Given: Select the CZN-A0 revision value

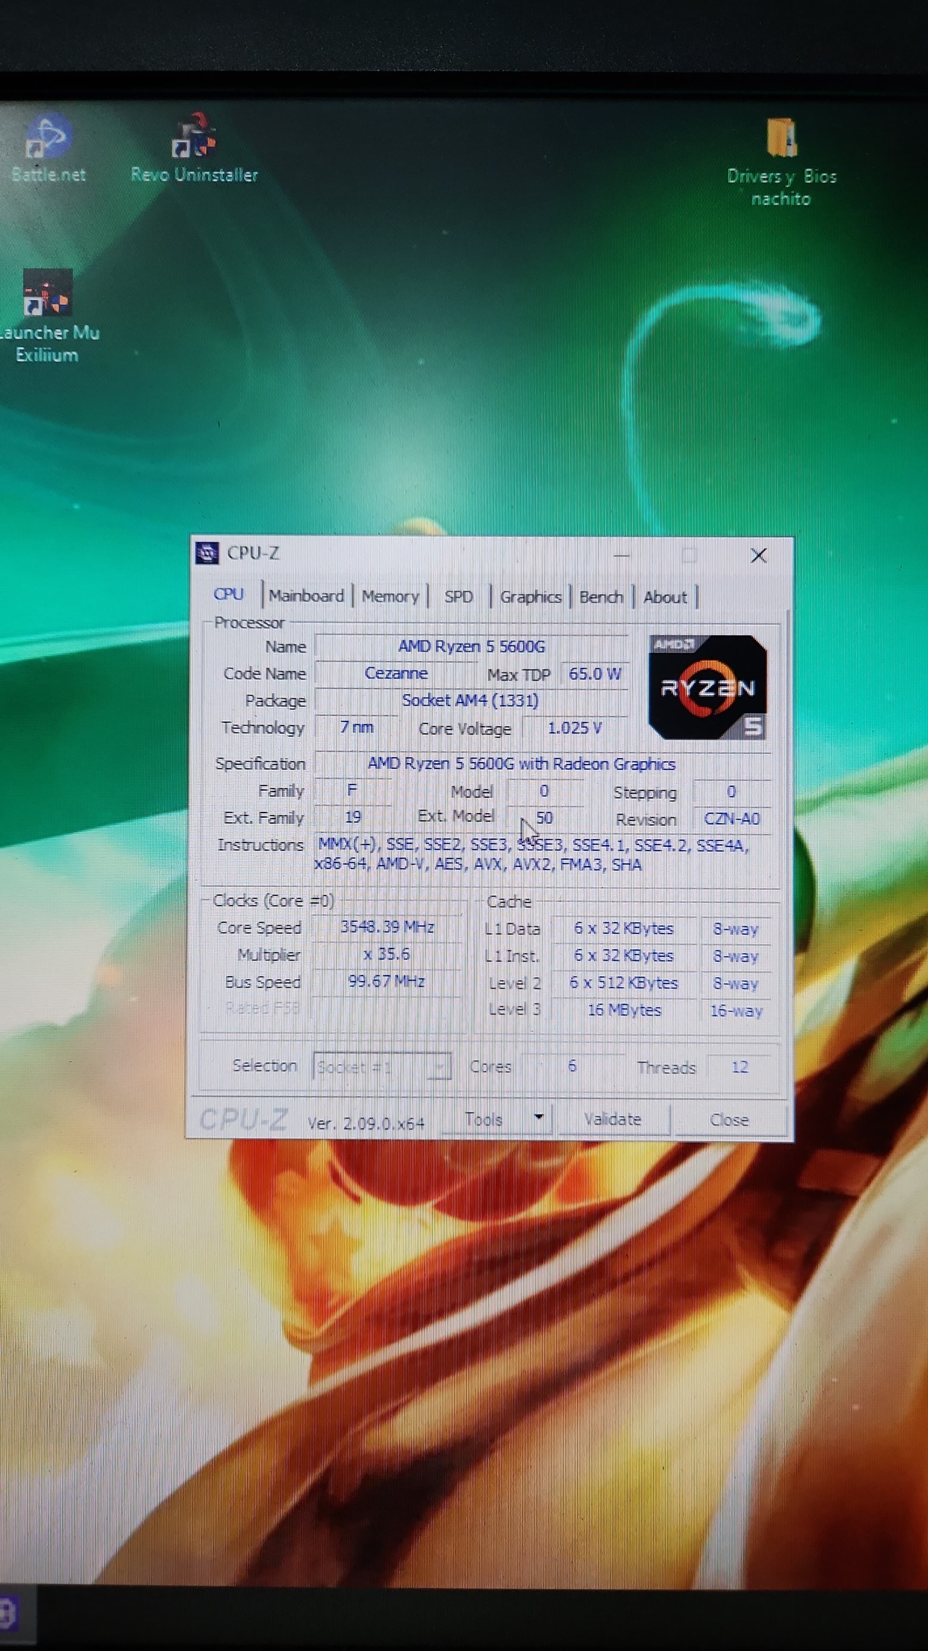Looking at the screenshot, I should click(x=731, y=819).
